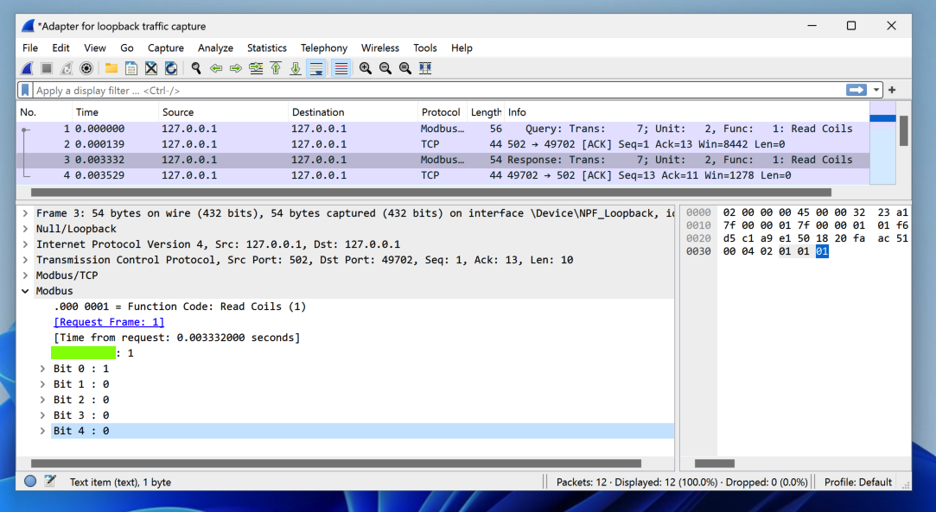Click the reload capture file icon
This screenshot has height=512, width=936.
click(x=171, y=68)
